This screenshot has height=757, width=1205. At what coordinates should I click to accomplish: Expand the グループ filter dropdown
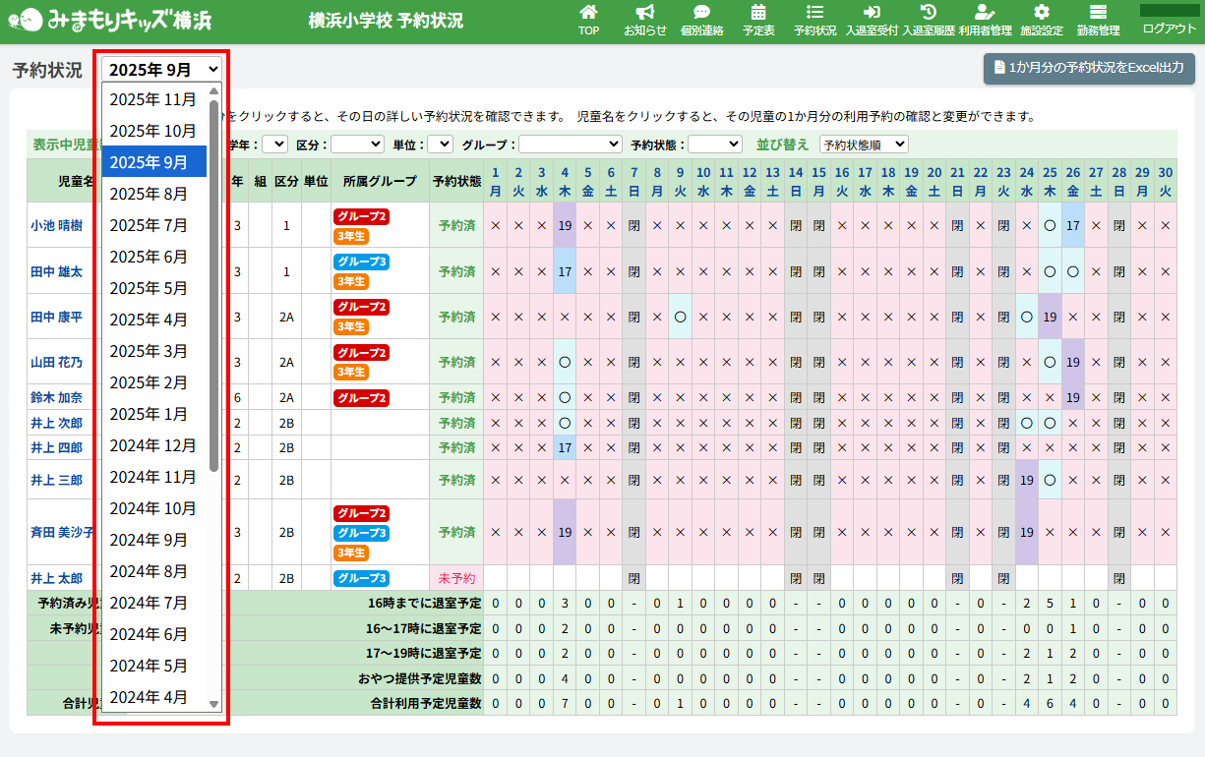570,145
